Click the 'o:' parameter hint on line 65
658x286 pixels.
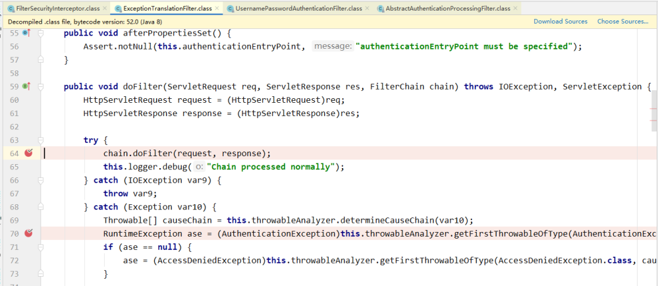pyautogui.click(x=200, y=167)
